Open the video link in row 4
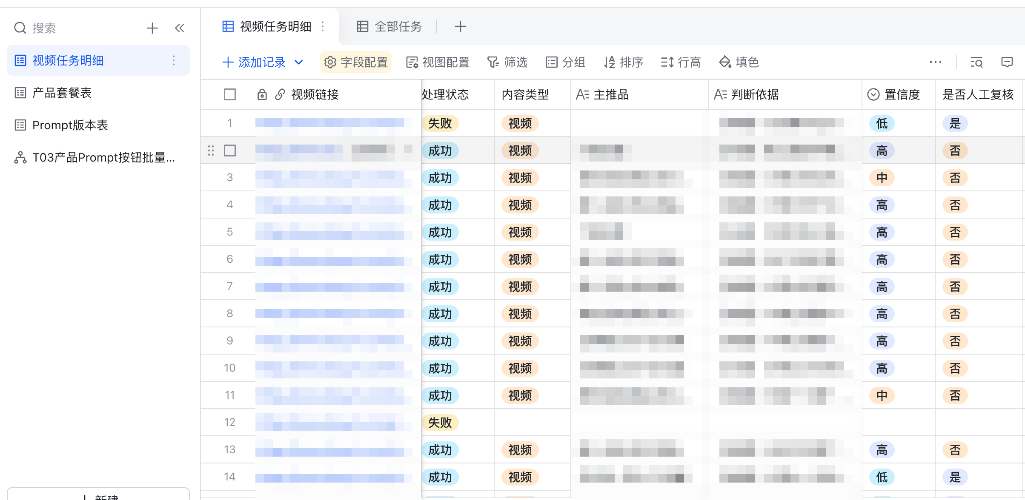1025x500 pixels. point(334,205)
